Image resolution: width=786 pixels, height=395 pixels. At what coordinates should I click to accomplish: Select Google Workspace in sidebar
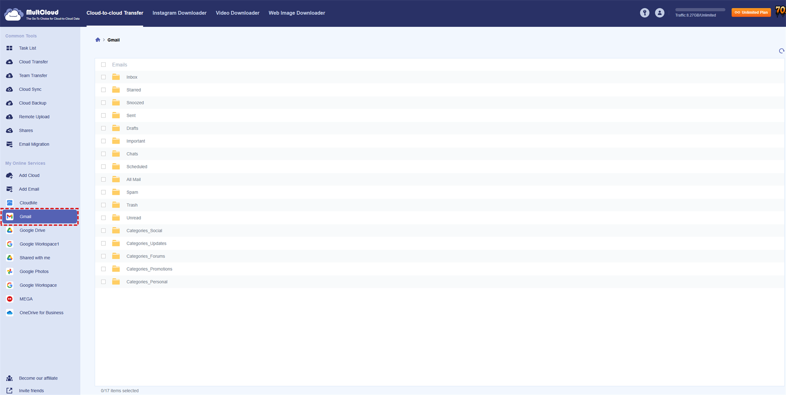(38, 285)
